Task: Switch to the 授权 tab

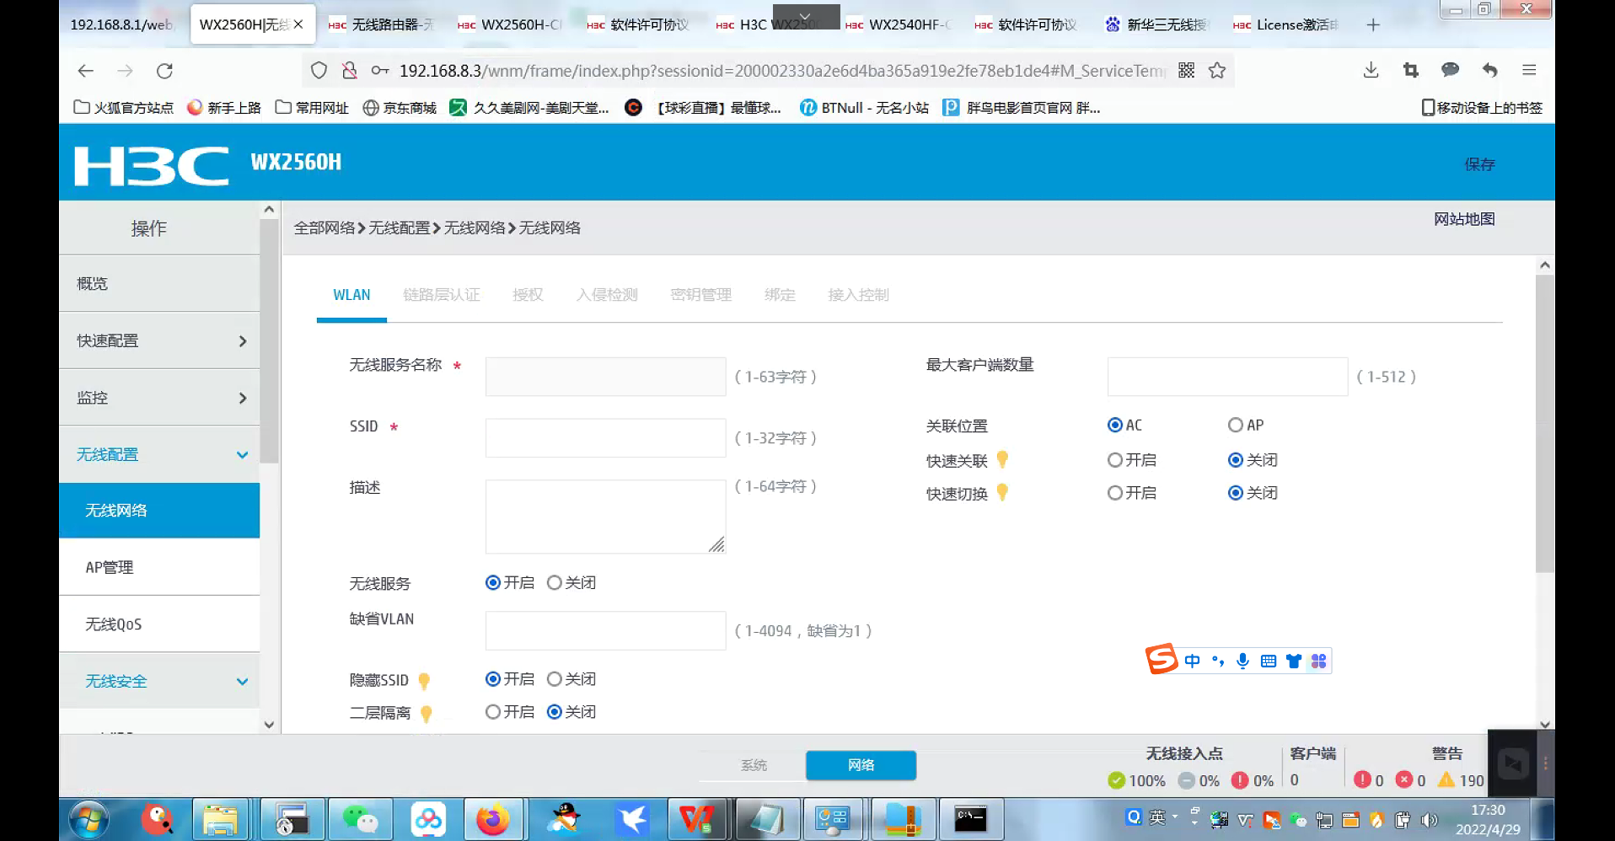Action: (528, 295)
